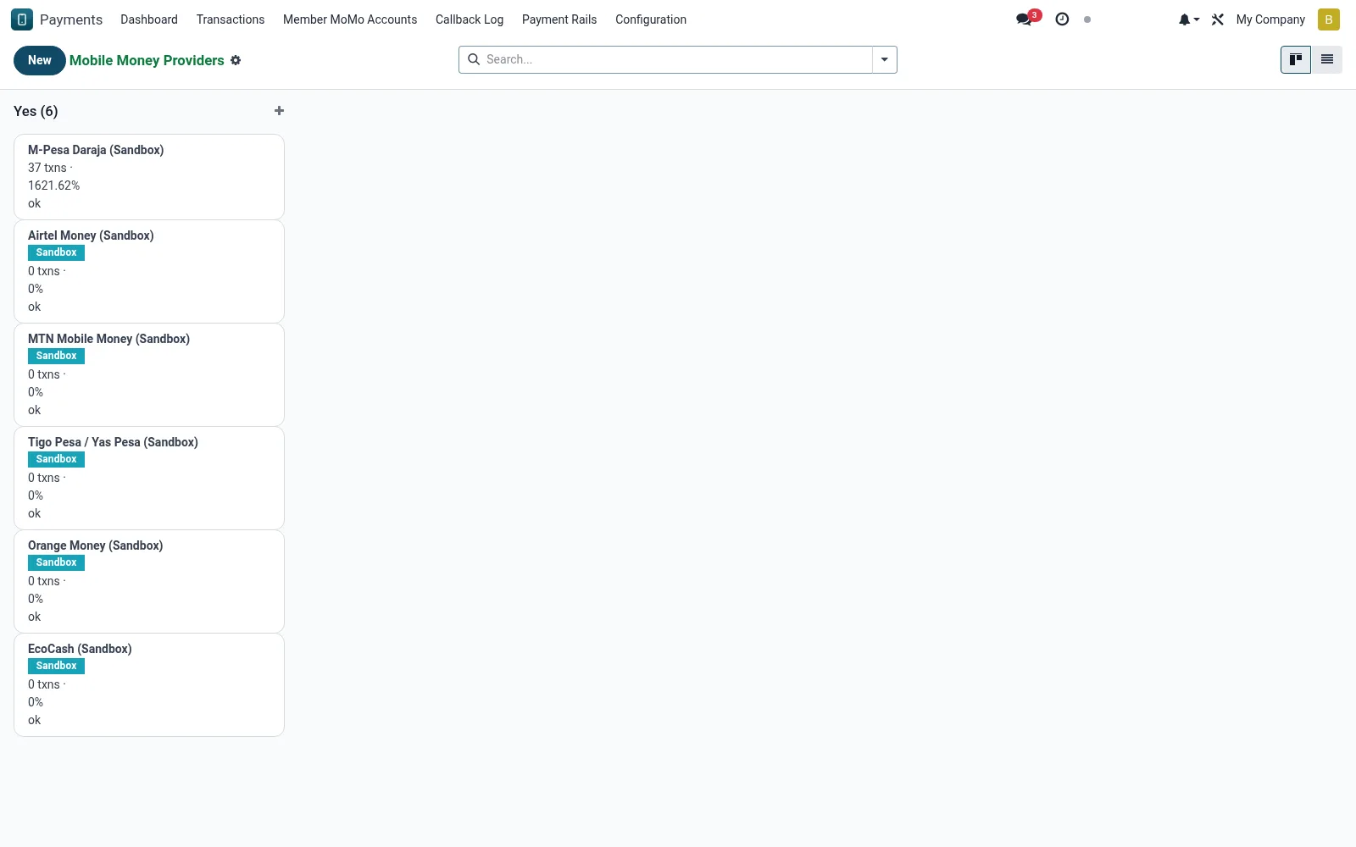Focus the Search input field

pyautogui.click(x=676, y=59)
